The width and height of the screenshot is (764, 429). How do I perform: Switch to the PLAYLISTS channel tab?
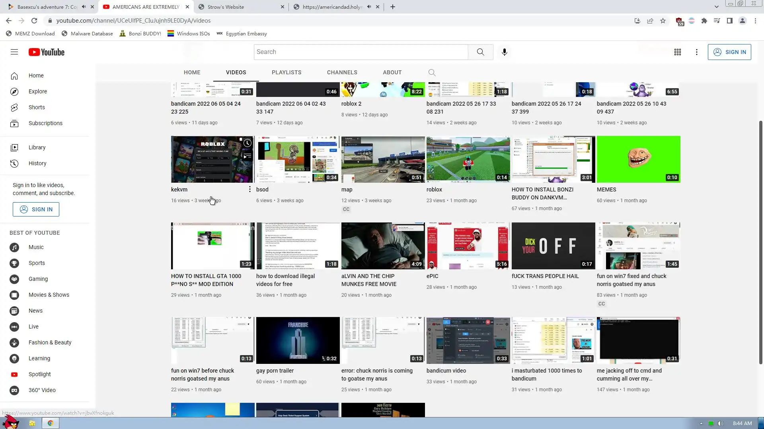[x=286, y=72]
